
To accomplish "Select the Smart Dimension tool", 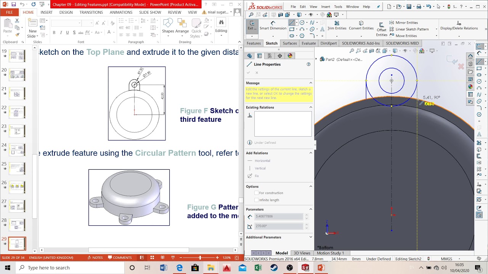I will click(273, 26).
